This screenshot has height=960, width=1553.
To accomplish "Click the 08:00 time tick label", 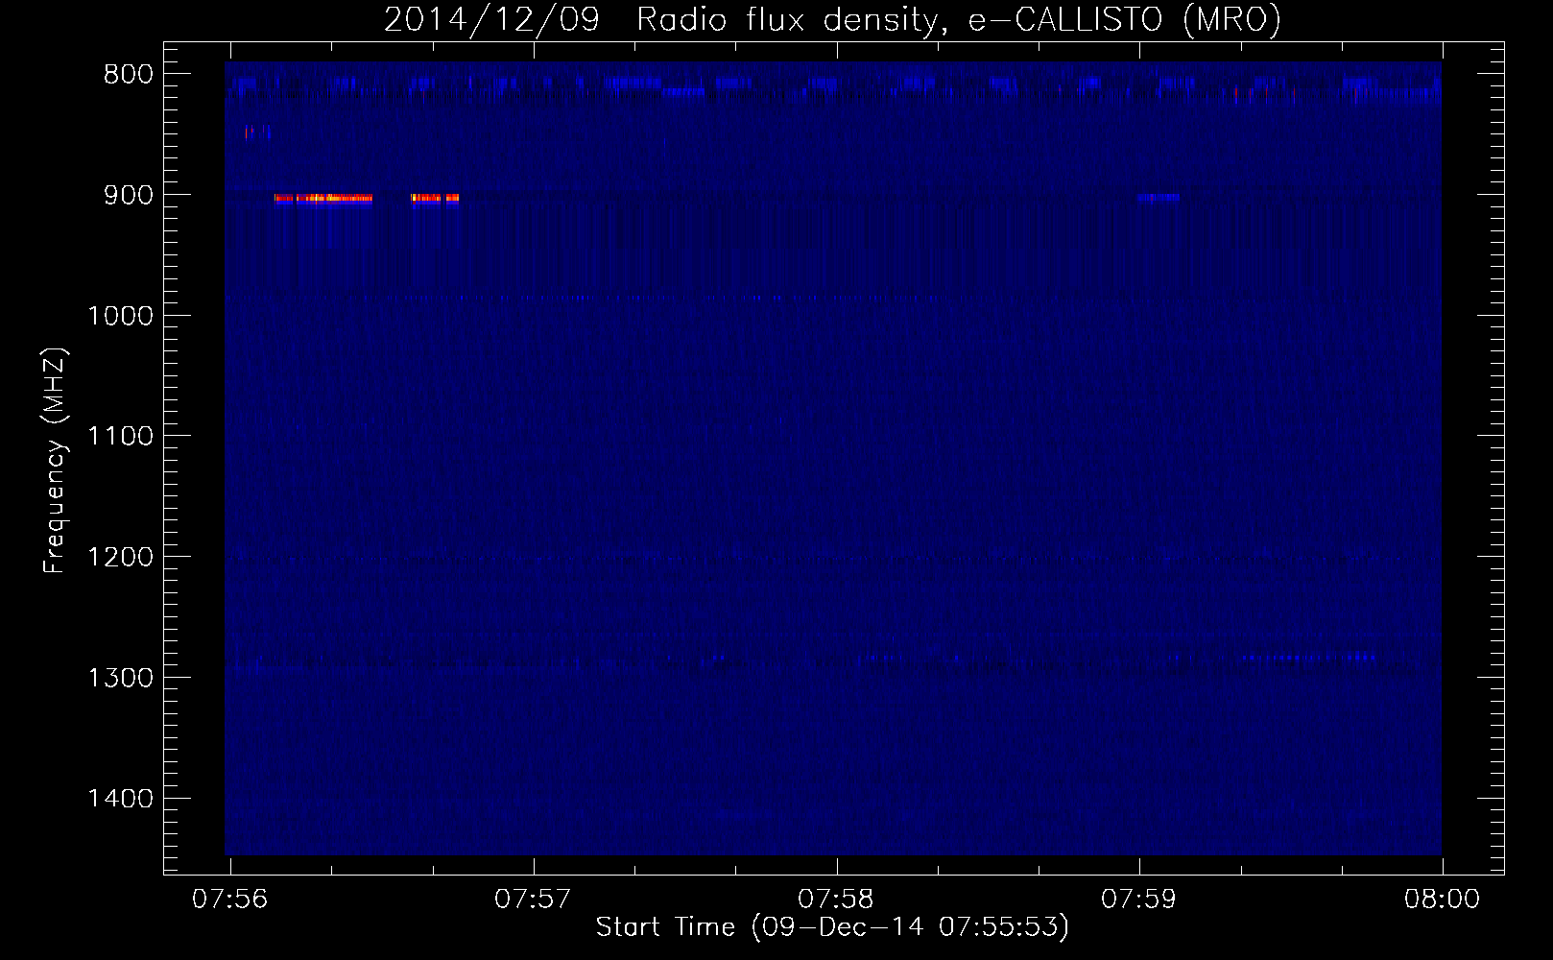I will pos(1443,900).
